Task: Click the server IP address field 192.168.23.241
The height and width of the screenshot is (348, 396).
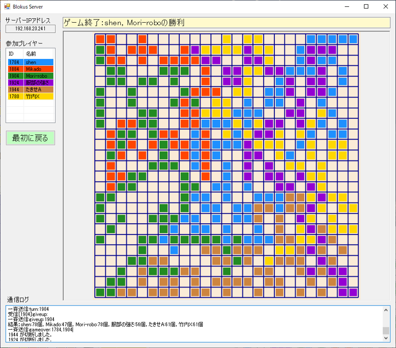Action: coord(30,29)
